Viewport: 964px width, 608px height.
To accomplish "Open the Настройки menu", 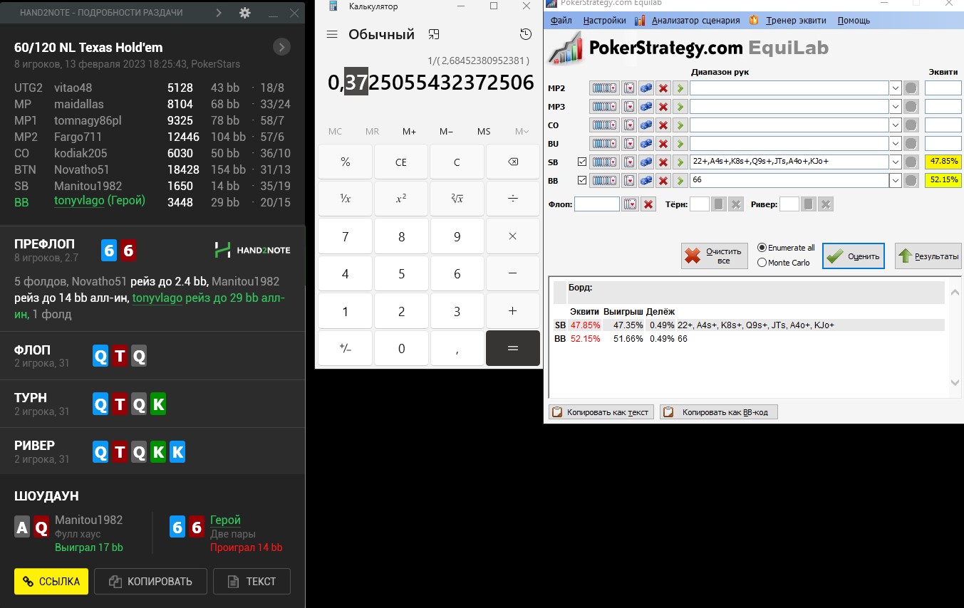I will 604,21.
